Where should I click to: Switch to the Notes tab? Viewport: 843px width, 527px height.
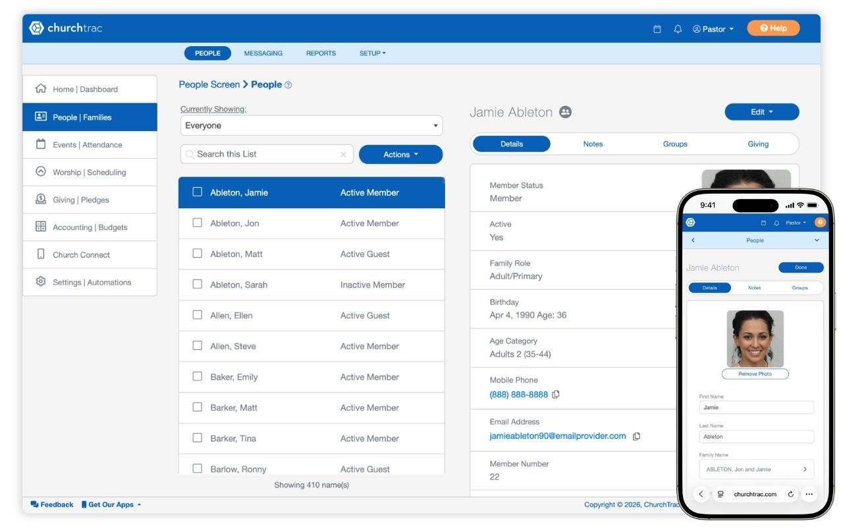coord(593,144)
